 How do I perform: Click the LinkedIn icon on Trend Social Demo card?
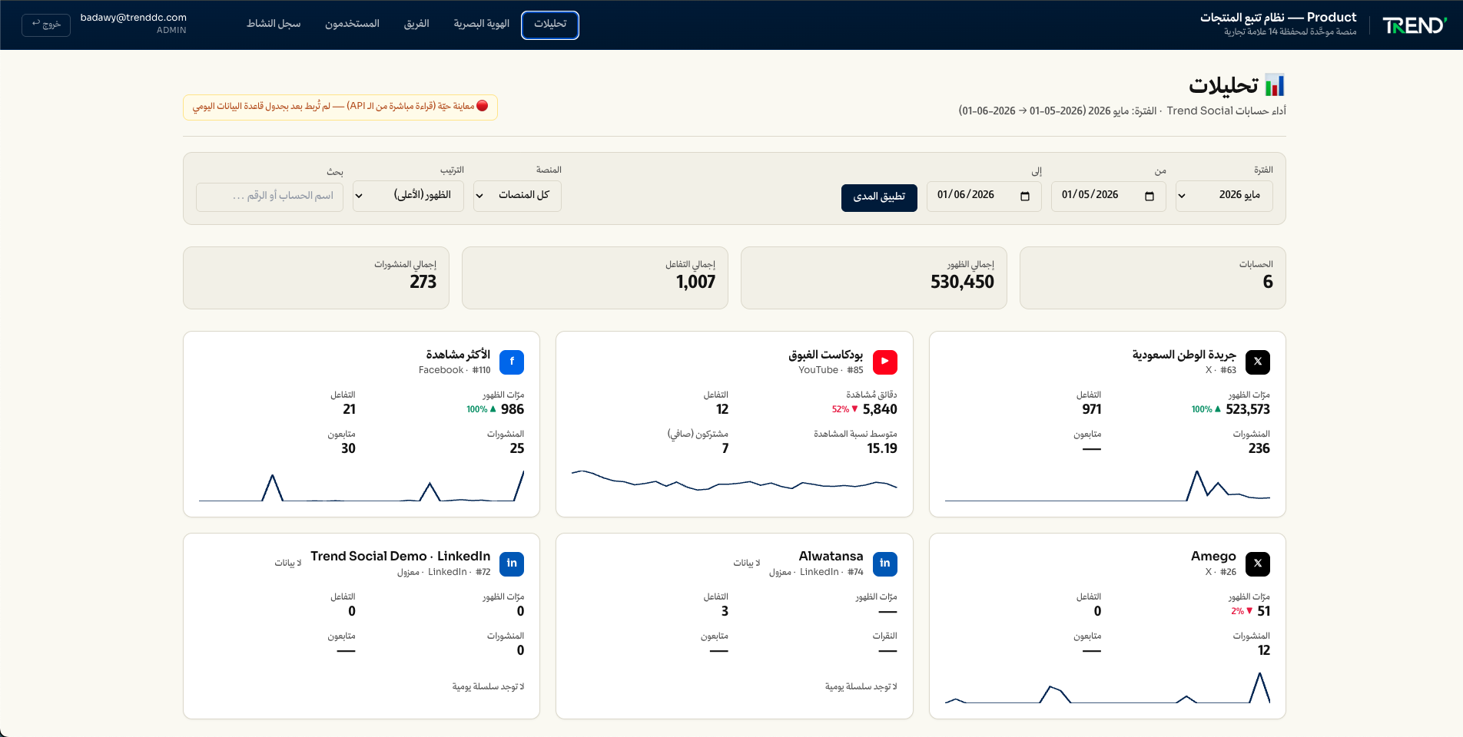point(512,563)
